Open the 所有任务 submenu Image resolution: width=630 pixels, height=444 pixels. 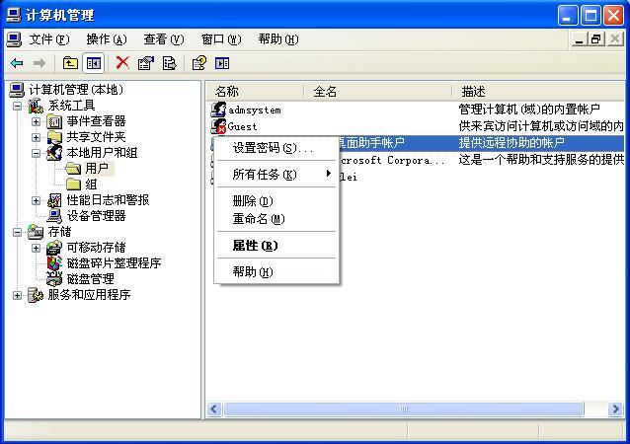coord(264,175)
